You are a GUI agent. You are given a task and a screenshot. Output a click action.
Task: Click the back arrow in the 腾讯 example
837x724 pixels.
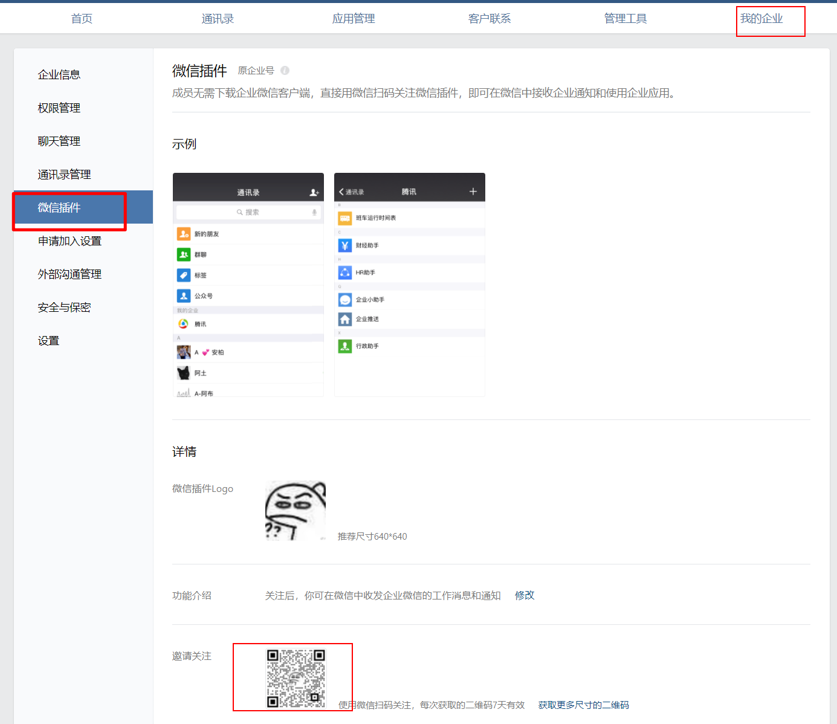341,192
